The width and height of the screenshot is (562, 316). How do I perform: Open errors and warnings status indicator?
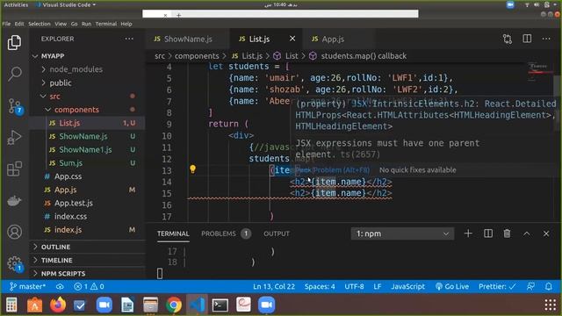89,287
